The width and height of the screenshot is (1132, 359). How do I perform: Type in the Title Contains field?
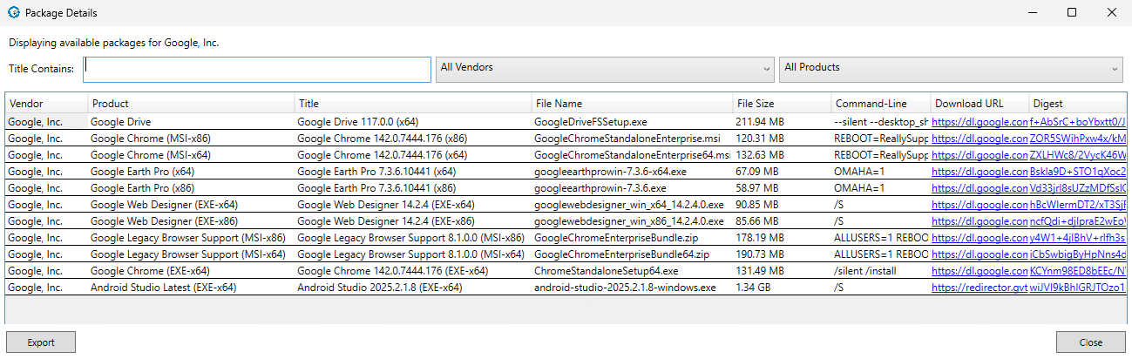[x=257, y=70]
